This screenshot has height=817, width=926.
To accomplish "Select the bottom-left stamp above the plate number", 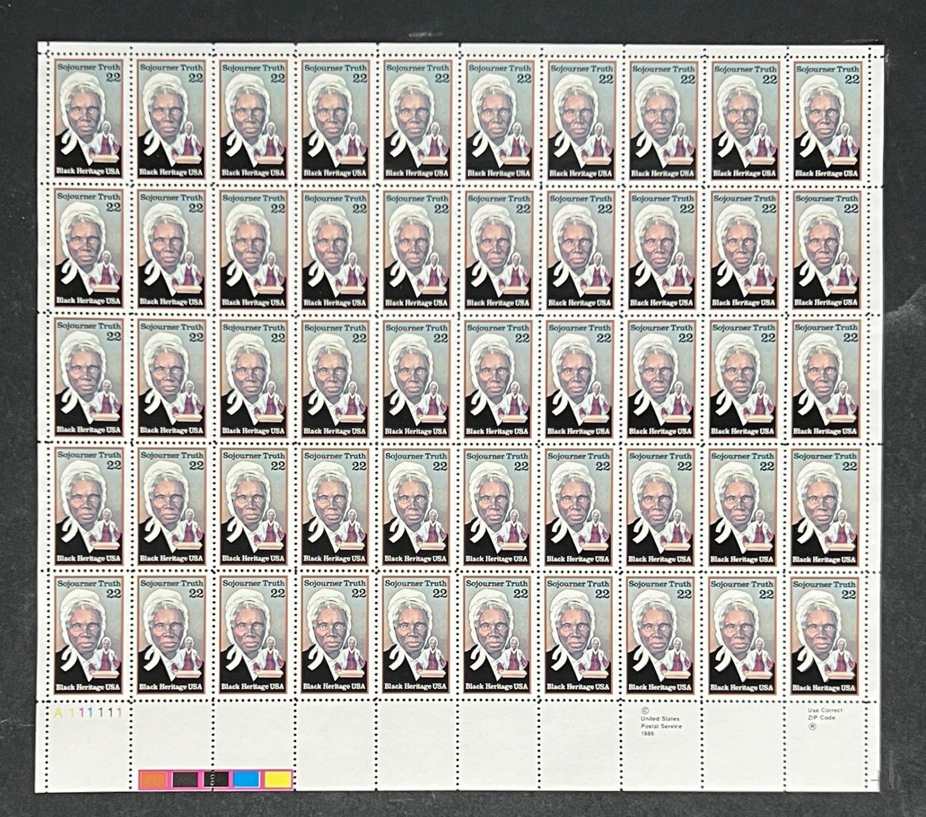I will pos(88,636).
